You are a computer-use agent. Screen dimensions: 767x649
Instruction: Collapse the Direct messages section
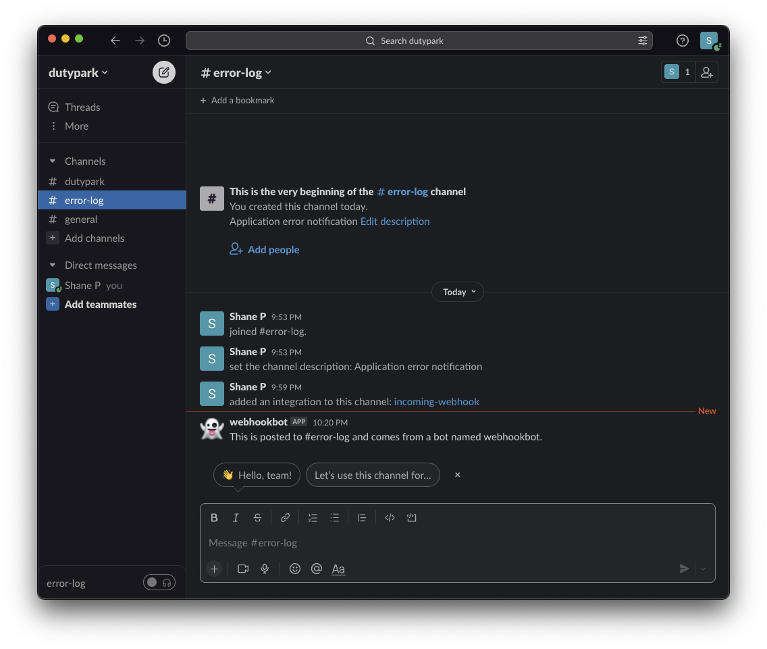(53, 265)
